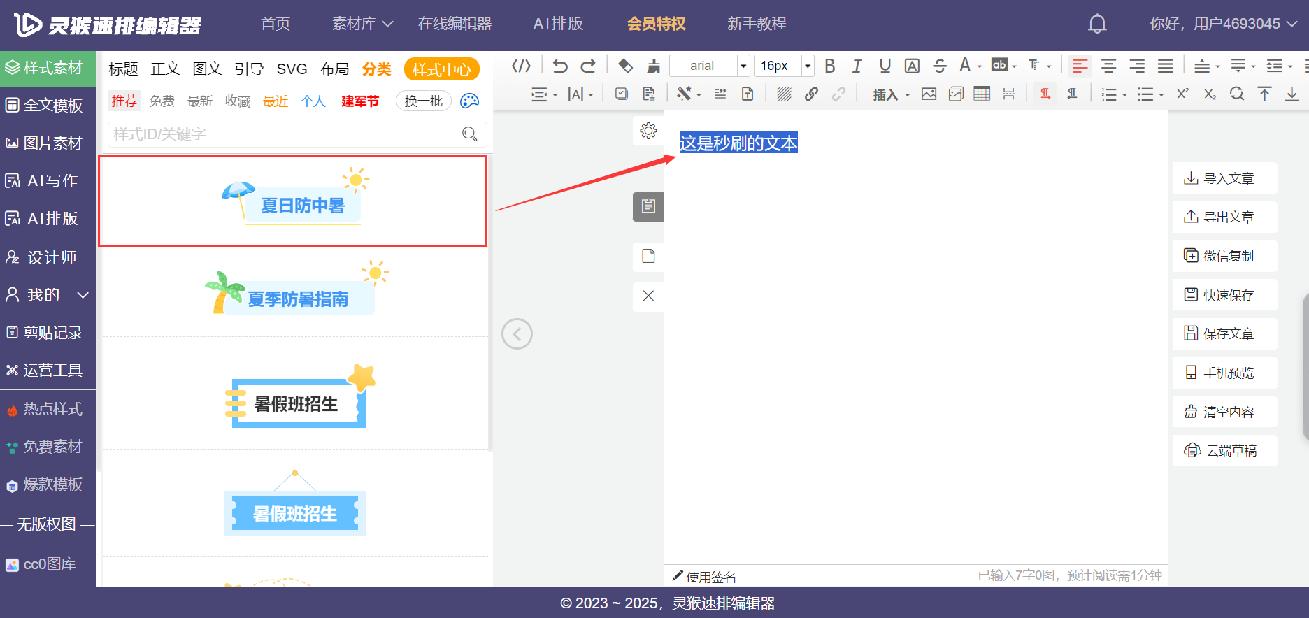Select the format brush tool
Image resolution: width=1309 pixels, height=618 pixels.
(654, 66)
